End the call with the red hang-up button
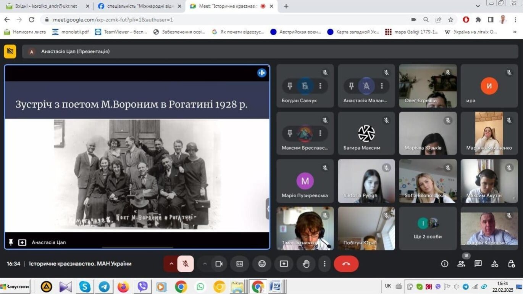Viewport: 523px width, 294px height. [346, 263]
